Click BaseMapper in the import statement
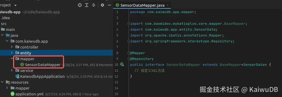Image resolution: width=282 pixels, height=97 pixels. [235, 24]
